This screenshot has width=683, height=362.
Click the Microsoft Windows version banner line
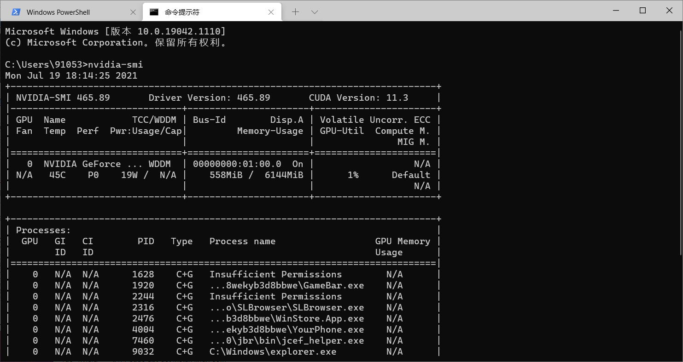click(115, 31)
